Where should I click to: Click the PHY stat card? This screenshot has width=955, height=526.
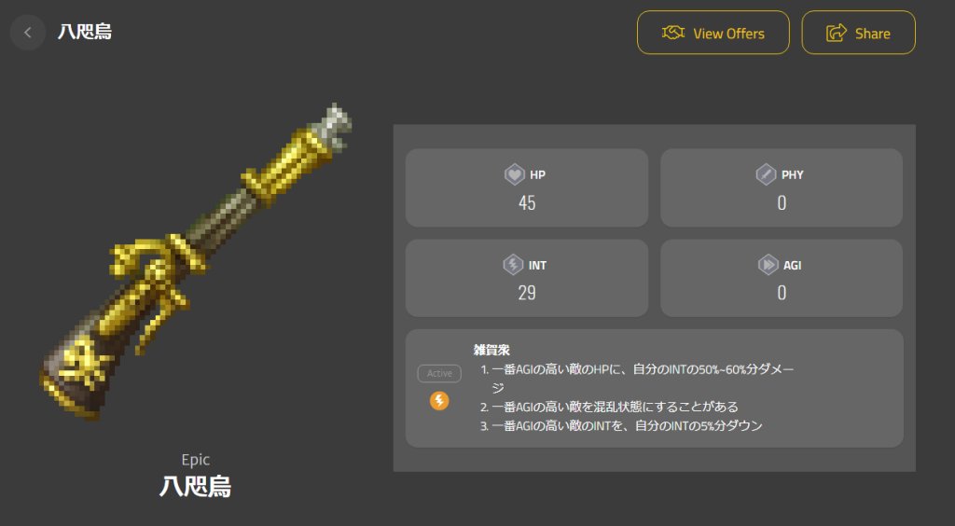point(782,187)
